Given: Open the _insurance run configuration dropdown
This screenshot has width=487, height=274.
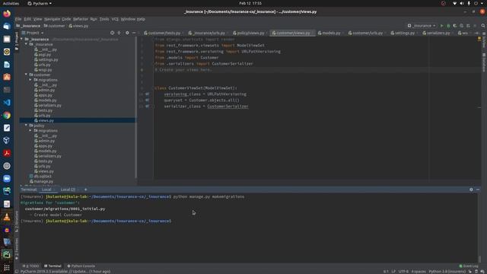Looking at the screenshot, I should [422, 26].
